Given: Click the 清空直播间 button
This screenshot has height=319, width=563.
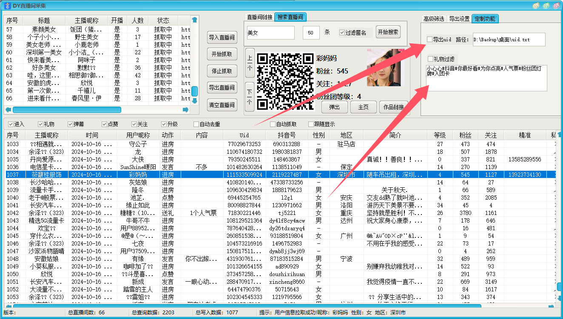Looking at the screenshot, I should coord(222,104).
